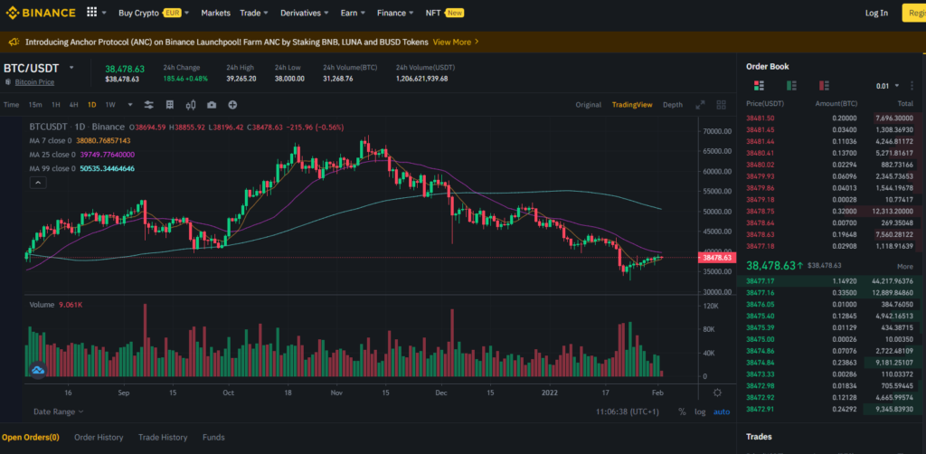Click the MA 25 close indicator label
The height and width of the screenshot is (454, 926).
coord(52,155)
